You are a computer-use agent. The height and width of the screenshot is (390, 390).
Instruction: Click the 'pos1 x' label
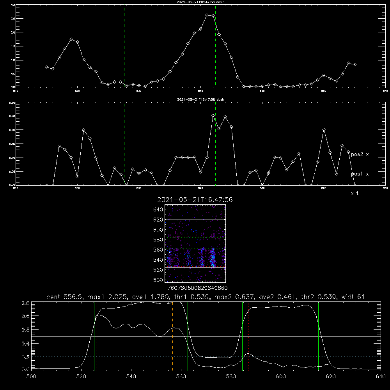point(360,174)
